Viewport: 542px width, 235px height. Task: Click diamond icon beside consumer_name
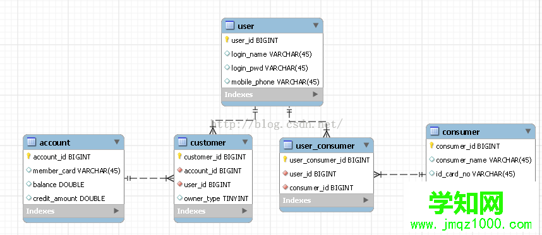tap(431, 159)
